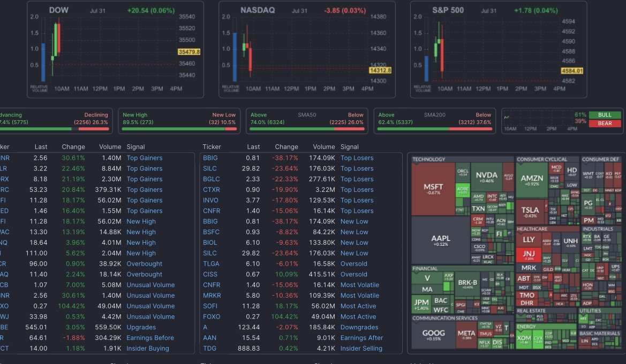The height and width of the screenshot is (364, 626).
Task: Select the META tile in the heat map
Action: 466,335
